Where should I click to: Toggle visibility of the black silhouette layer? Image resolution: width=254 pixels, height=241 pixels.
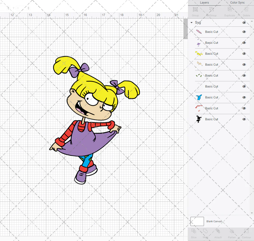coord(244,119)
